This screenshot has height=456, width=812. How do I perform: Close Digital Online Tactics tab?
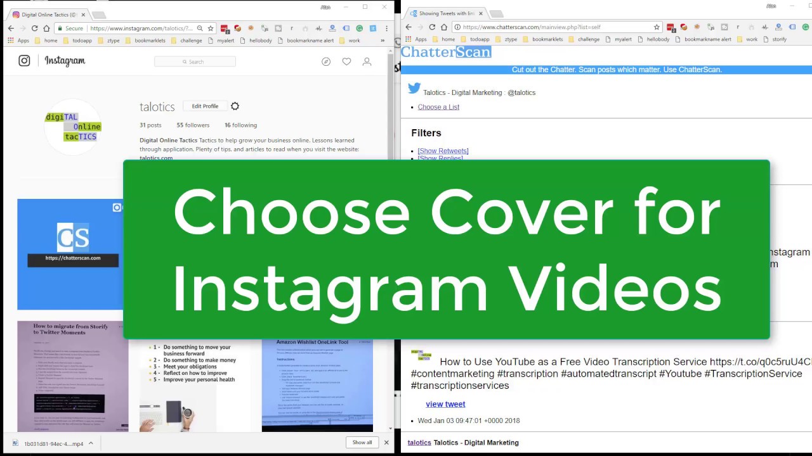click(x=82, y=15)
